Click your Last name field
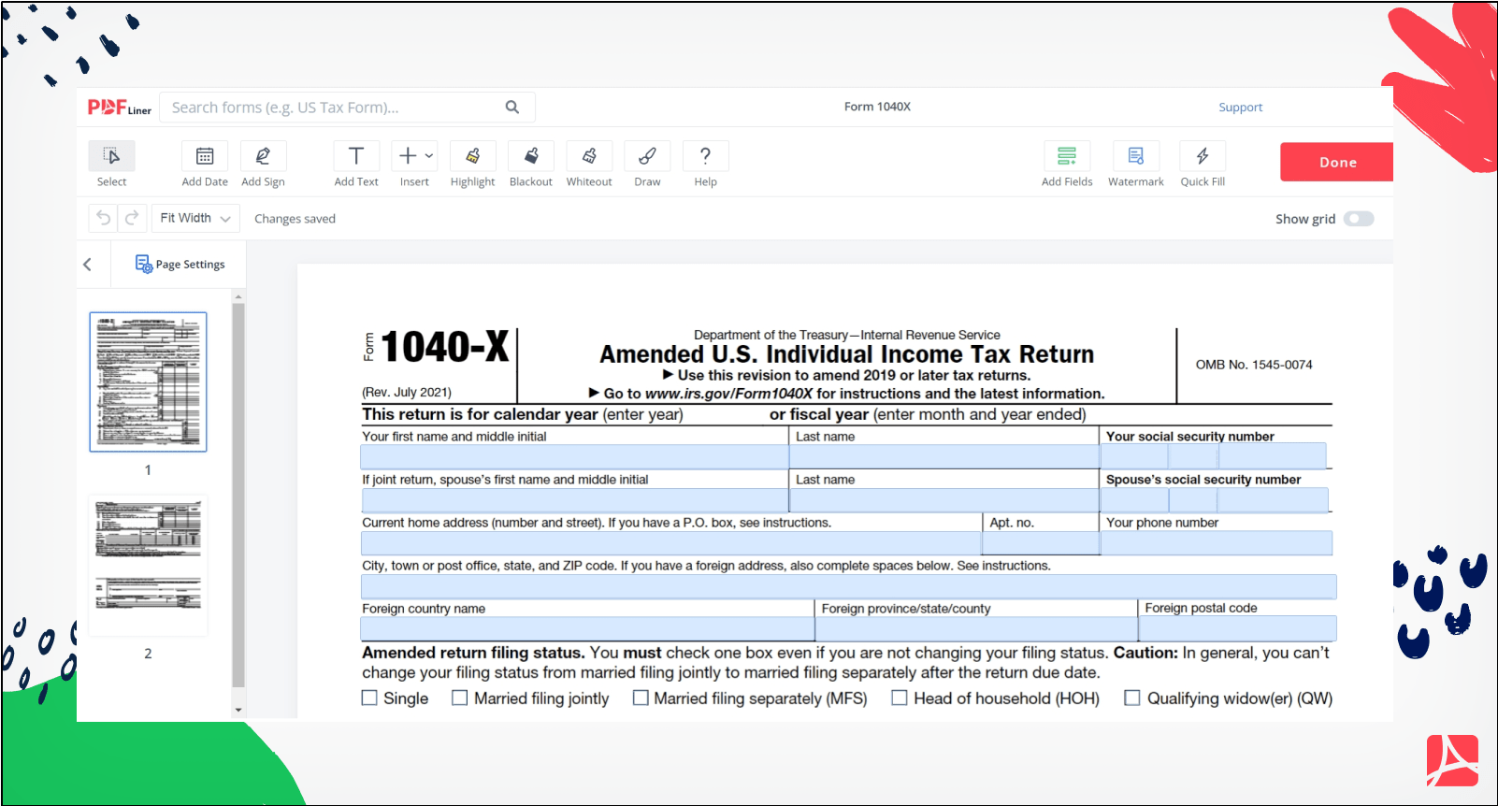The height and width of the screenshot is (806, 1498). [x=944, y=456]
